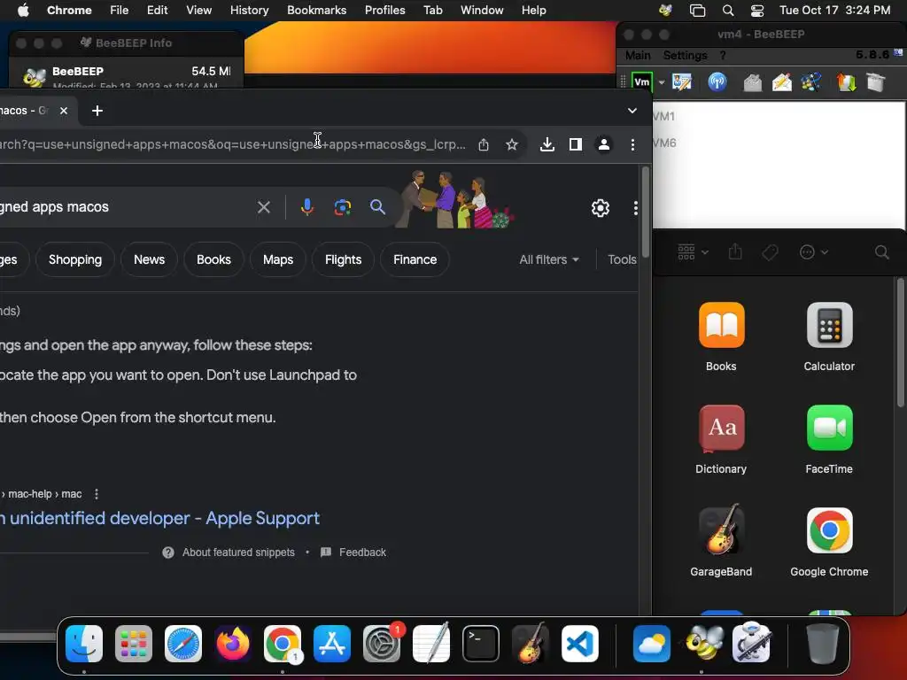Submit search with magnifier icon
This screenshot has width=907, height=680.
[377, 207]
